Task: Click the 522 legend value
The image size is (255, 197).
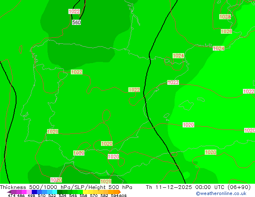Action: 52,195
